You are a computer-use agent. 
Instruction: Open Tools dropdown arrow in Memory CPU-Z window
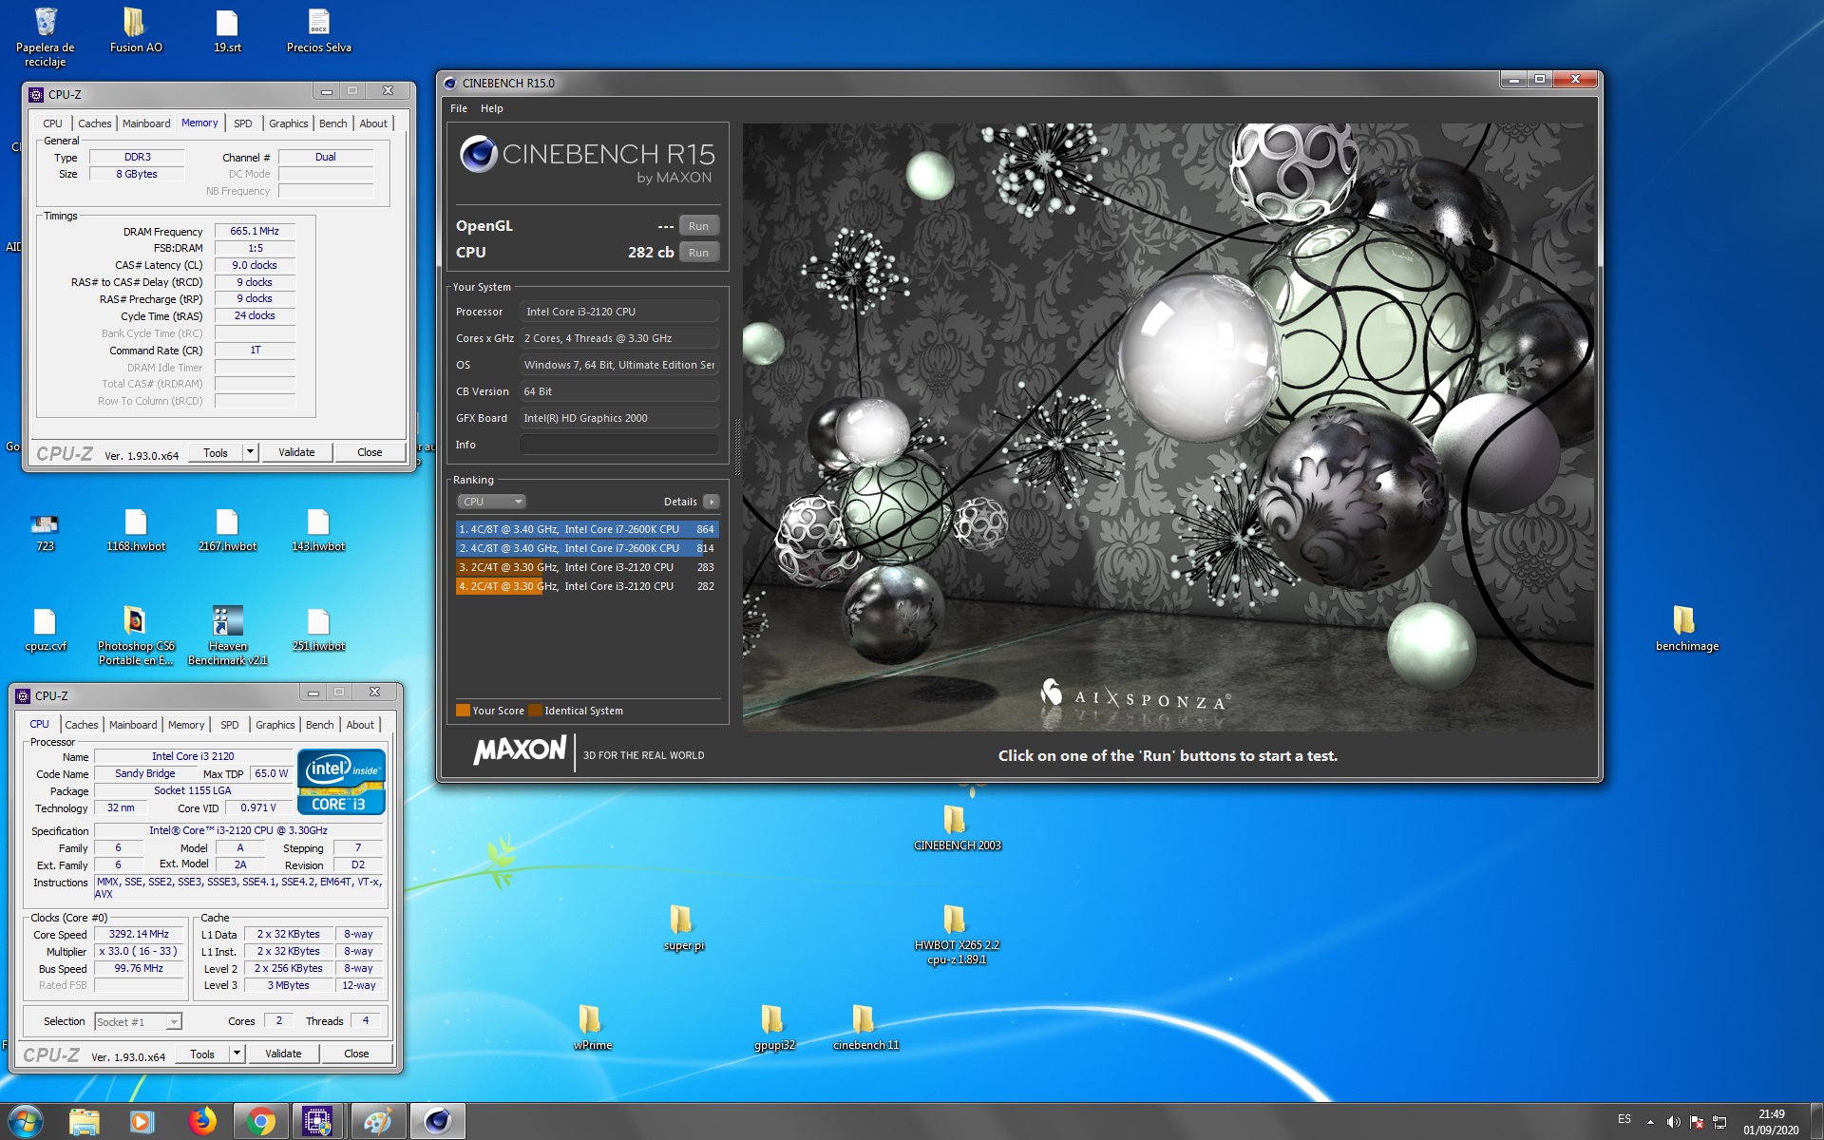click(x=251, y=452)
